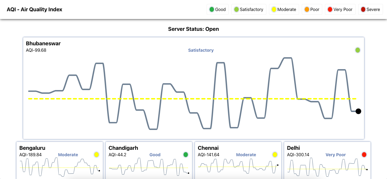Click the black endpoint marker on Bhubaneswar chart
Screen dimensions: 387x179
(x=358, y=111)
